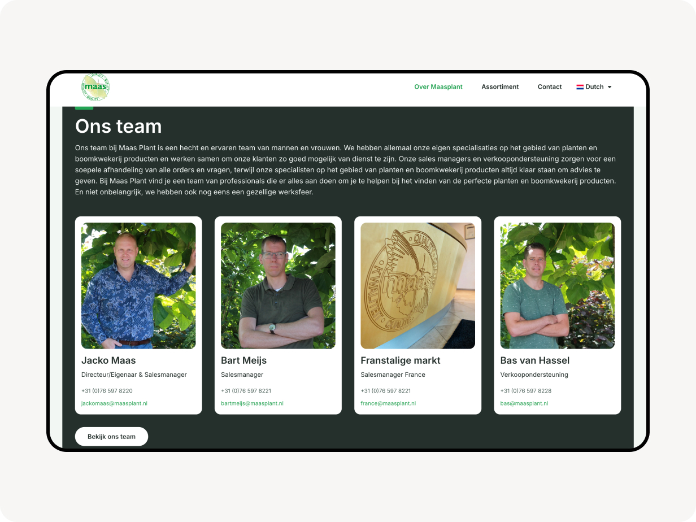Click the bartmeijs@maasplant.nl email link
This screenshot has width=696, height=522.
(x=252, y=403)
